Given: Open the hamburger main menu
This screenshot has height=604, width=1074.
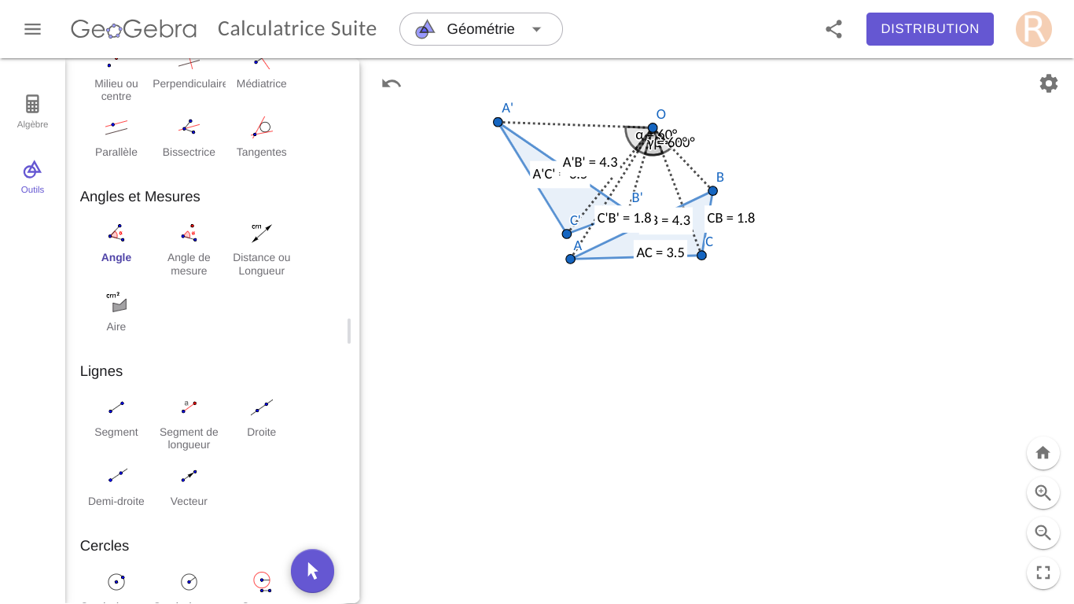Looking at the screenshot, I should [32, 29].
